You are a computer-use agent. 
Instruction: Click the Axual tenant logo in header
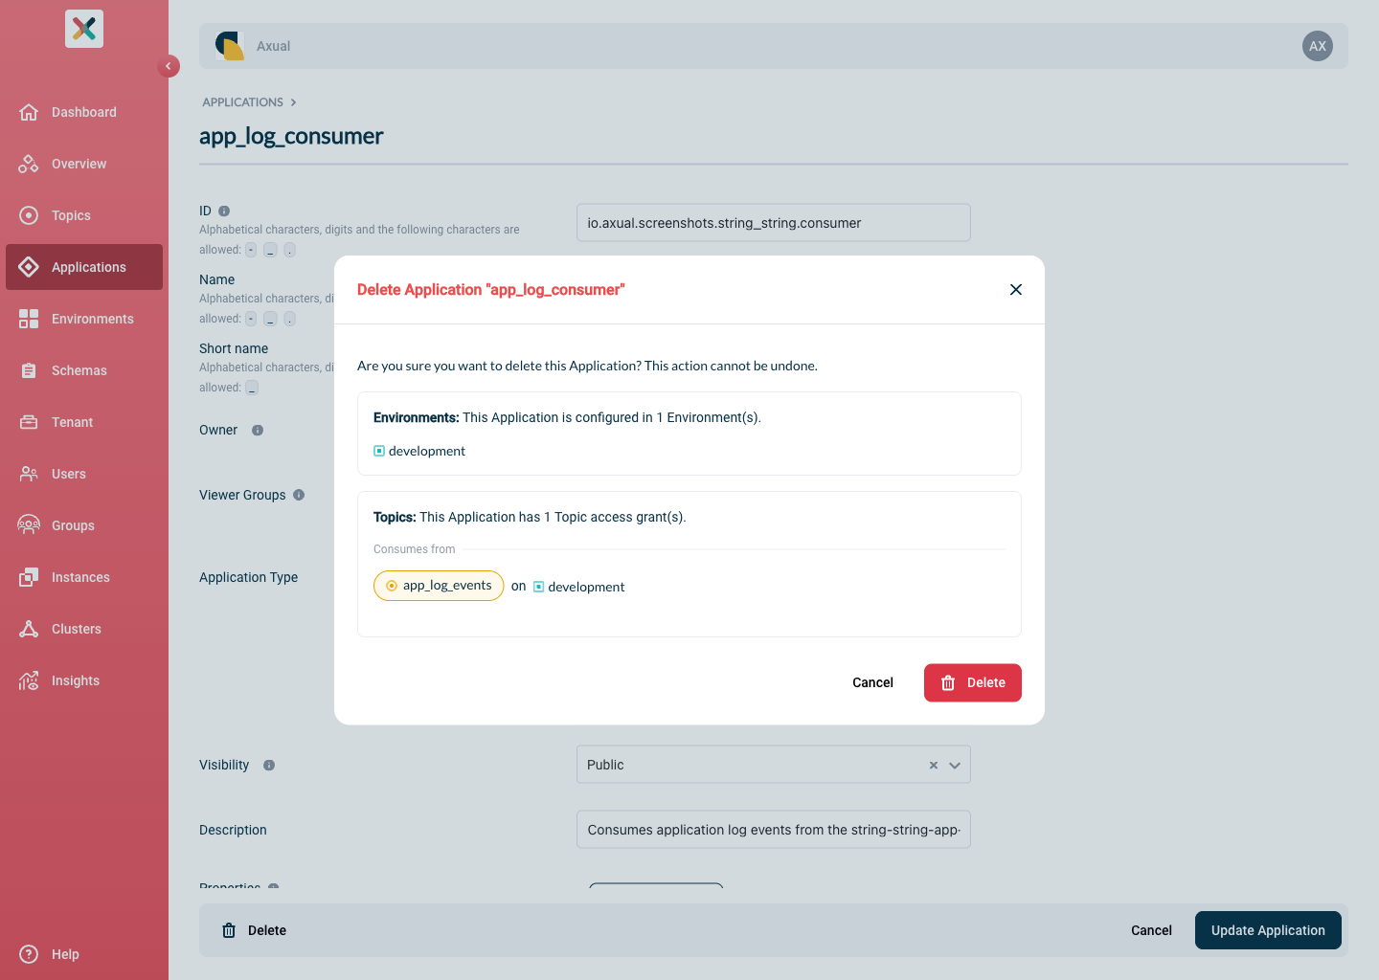(230, 46)
